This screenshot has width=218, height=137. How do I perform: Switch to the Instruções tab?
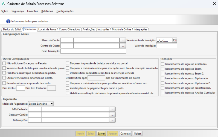click(103, 29)
